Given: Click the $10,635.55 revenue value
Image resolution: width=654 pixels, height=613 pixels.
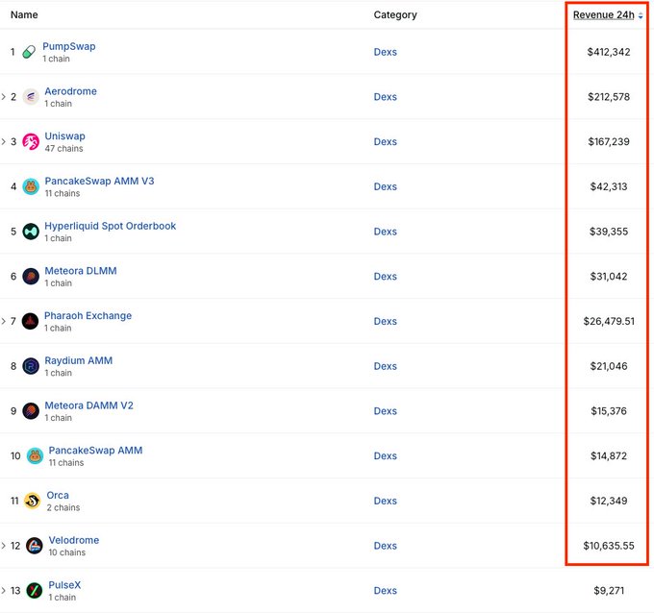Looking at the screenshot, I should click(609, 546).
